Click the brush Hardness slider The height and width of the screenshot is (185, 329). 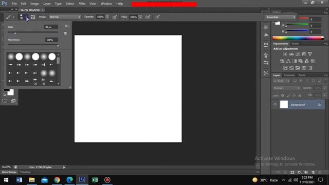(x=33, y=45)
